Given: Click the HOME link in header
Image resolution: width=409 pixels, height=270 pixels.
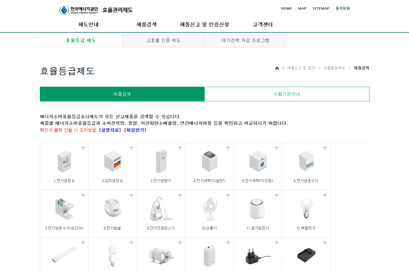Looking at the screenshot, I should click(x=286, y=8).
